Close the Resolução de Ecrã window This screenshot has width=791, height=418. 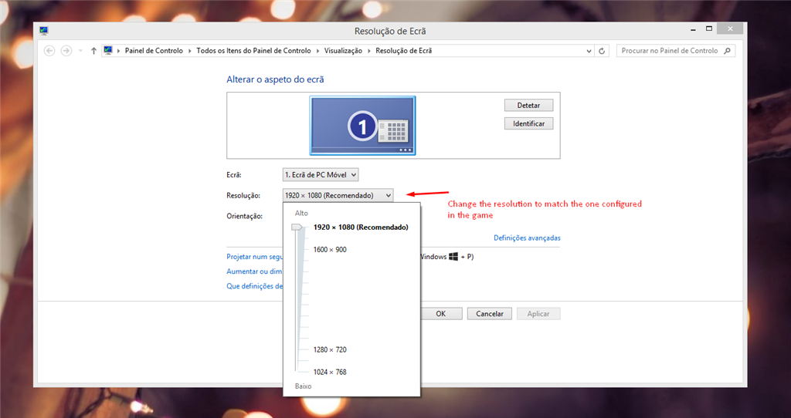(730, 29)
